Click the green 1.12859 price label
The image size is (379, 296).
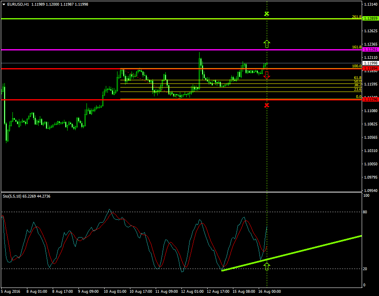tap(370, 19)
